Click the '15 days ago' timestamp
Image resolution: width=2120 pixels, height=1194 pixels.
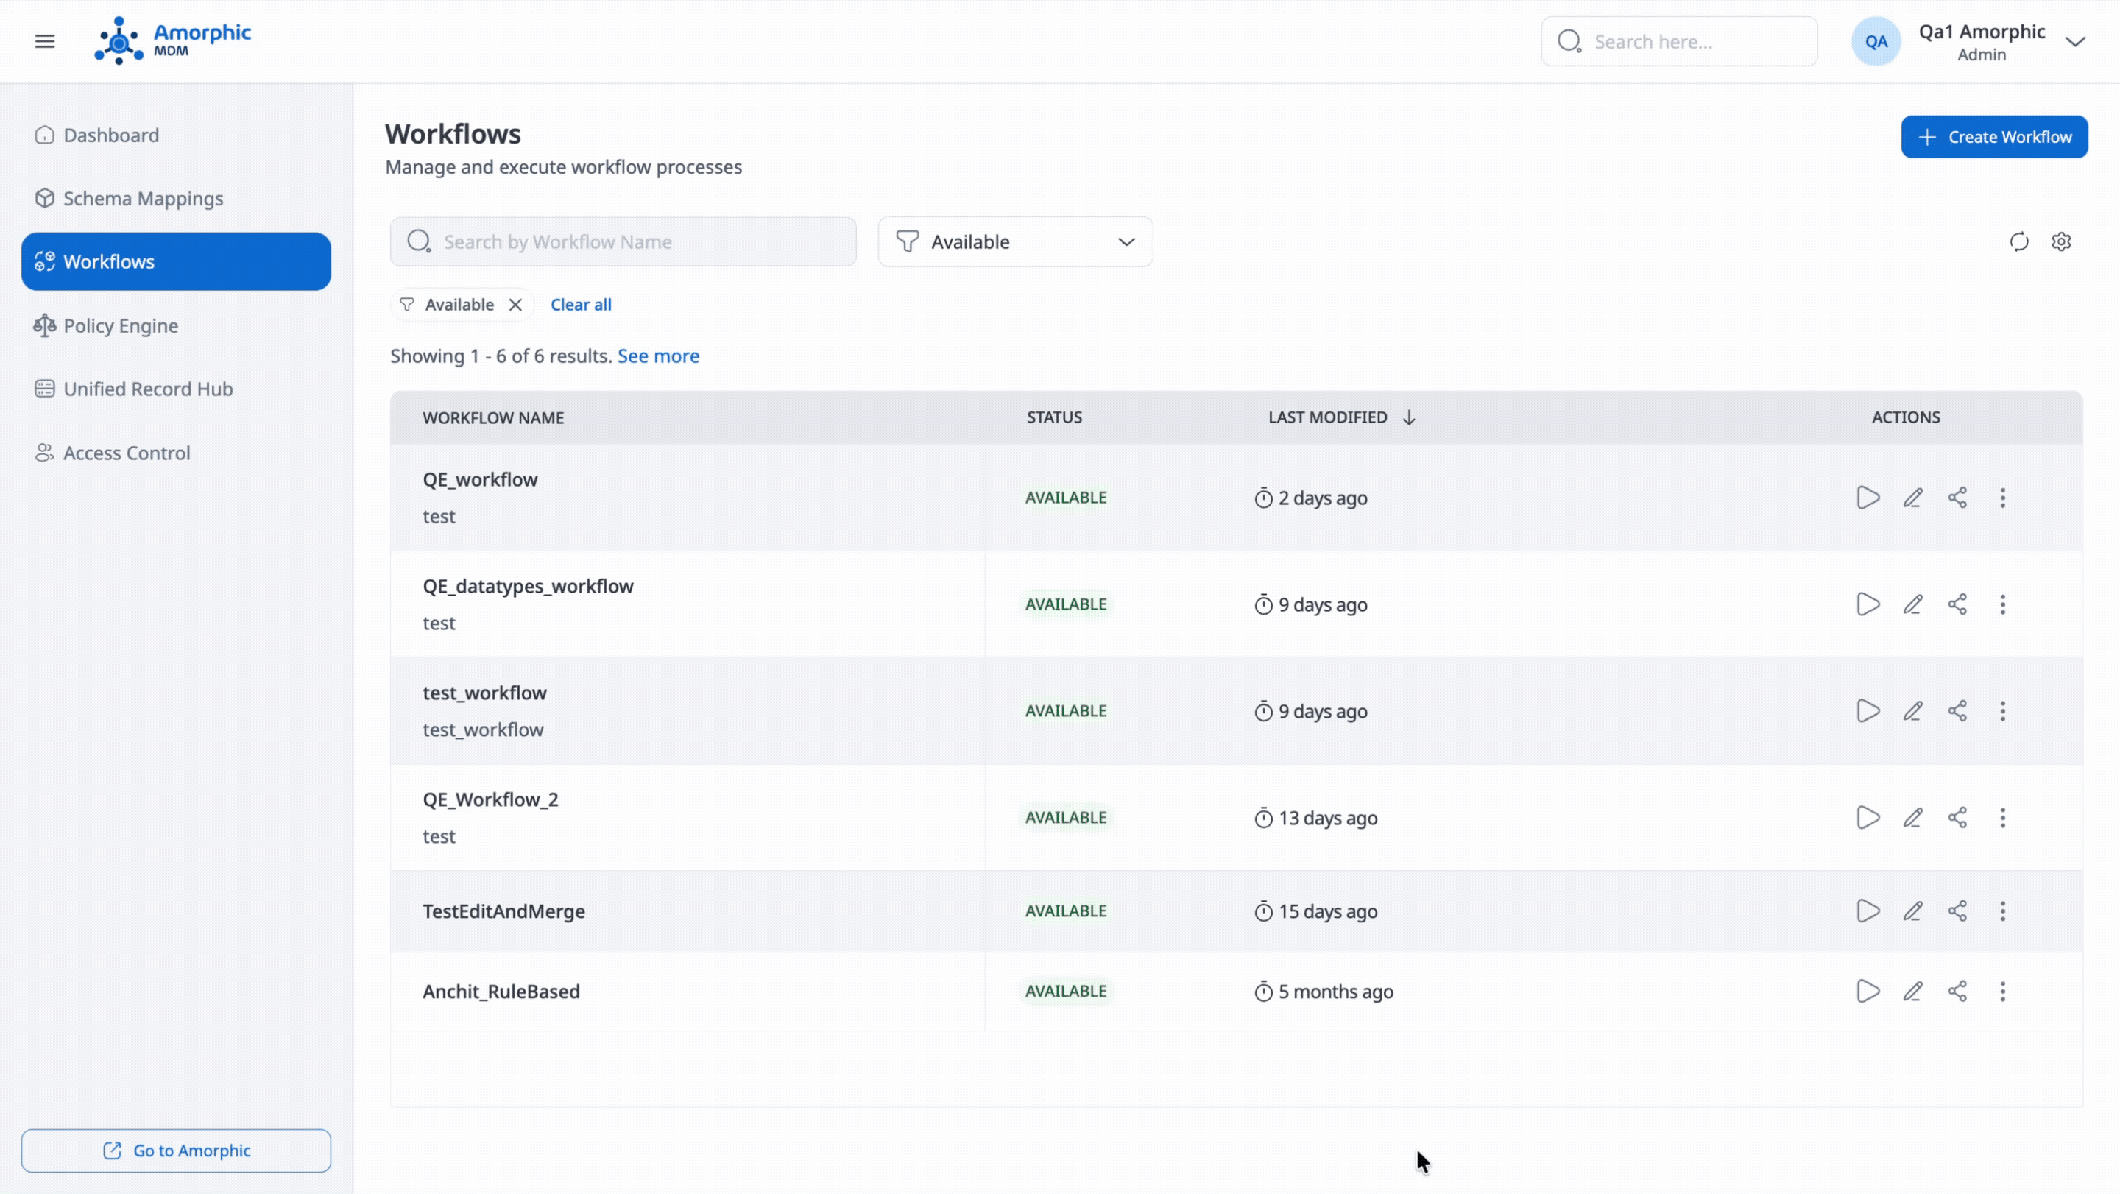[x=1327, y=913]
